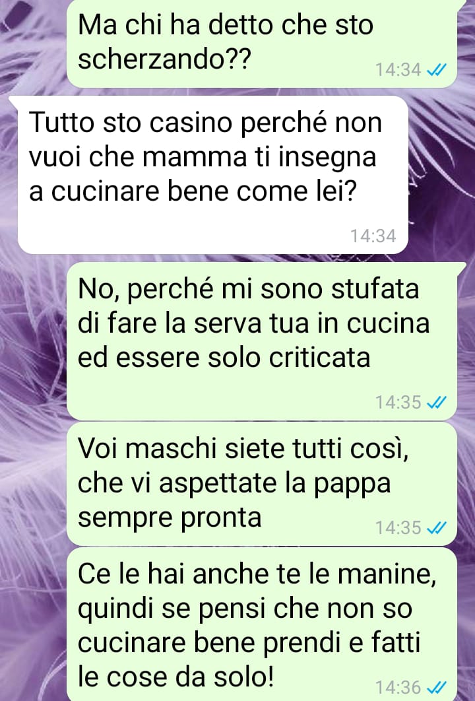
Task: Tap the text 'sempre pronta' in the green bubble
Action: tap(170, 519)
